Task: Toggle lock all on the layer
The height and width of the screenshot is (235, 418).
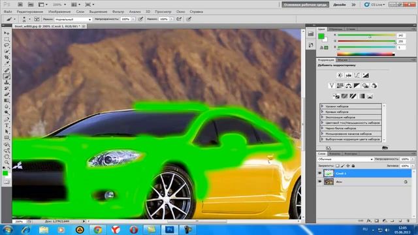Action: pyautogui.click(x=353, y=166)
